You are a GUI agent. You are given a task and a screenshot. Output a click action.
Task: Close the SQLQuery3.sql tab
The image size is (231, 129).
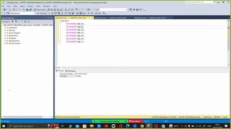point(92,18)
